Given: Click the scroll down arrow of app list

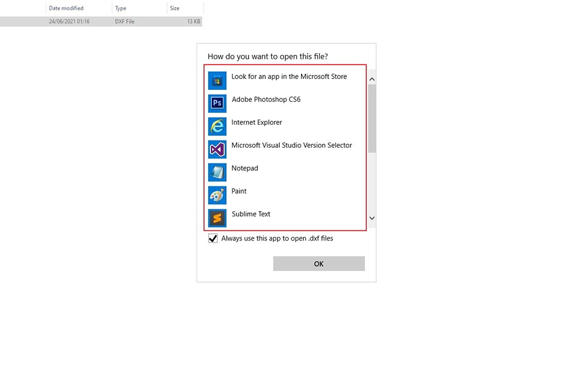Looking at the screenshot, I should coord(372,218).
